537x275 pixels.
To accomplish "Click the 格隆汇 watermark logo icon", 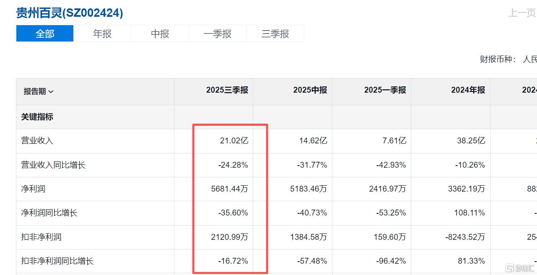I will click(x=510, y=267).
